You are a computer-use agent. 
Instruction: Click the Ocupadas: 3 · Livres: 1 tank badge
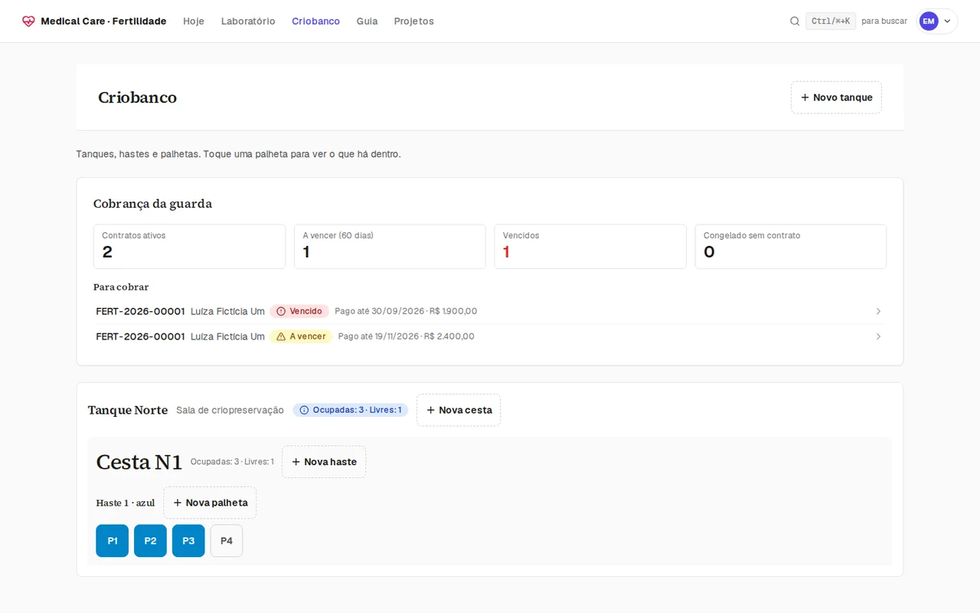[351, 410]
